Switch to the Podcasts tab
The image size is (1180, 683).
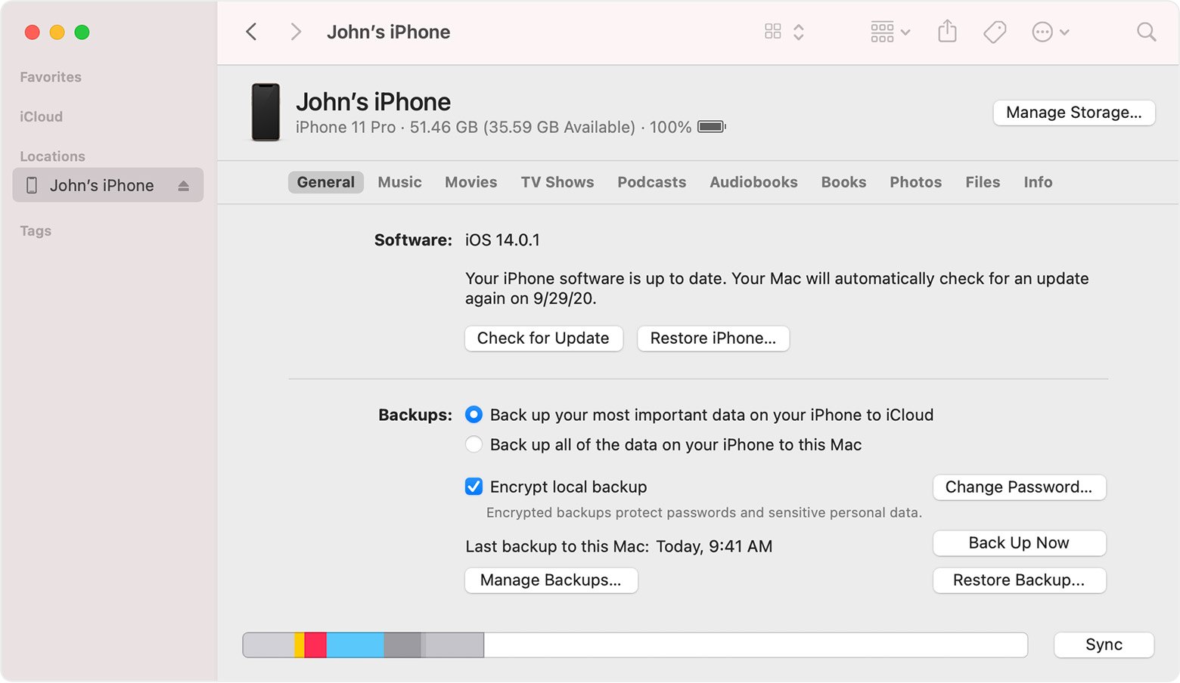[x=652, y=182]
